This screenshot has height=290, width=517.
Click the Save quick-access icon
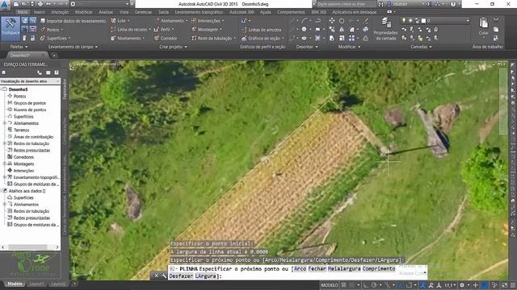pos(32,4)
